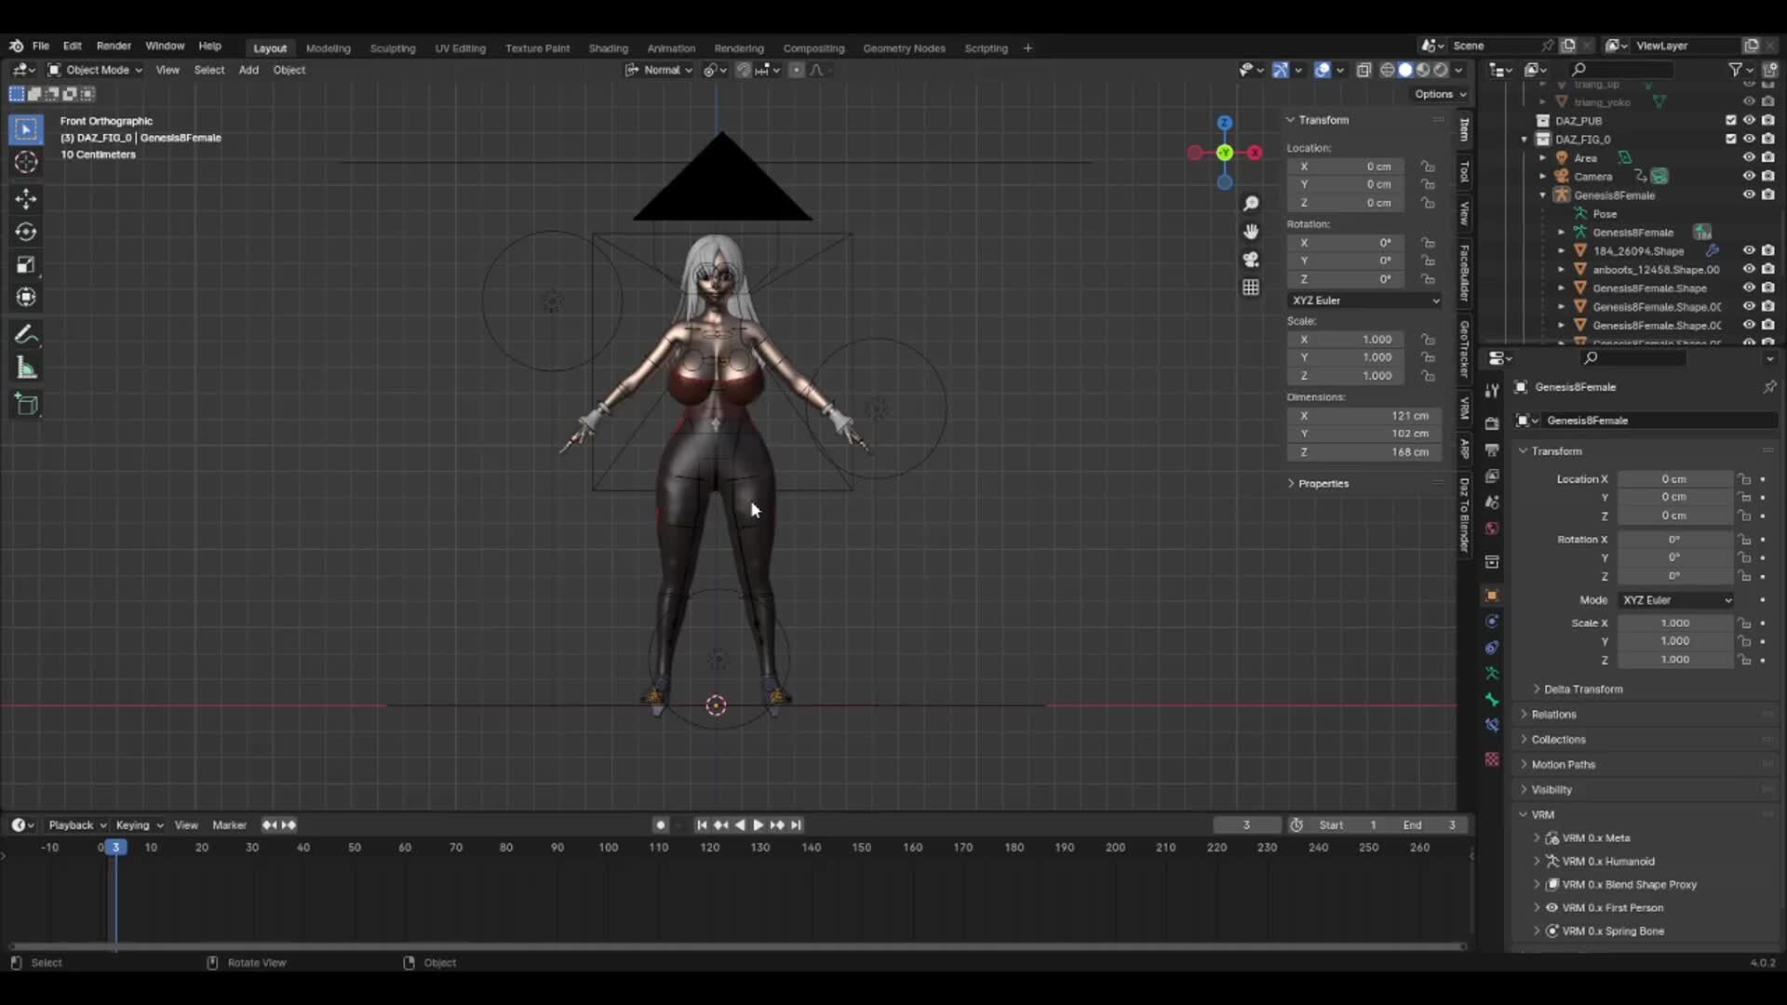This screenshot has height=1005, width=1787.
Task: Switch viewport to Material Preview shading
Action: 1423,69
